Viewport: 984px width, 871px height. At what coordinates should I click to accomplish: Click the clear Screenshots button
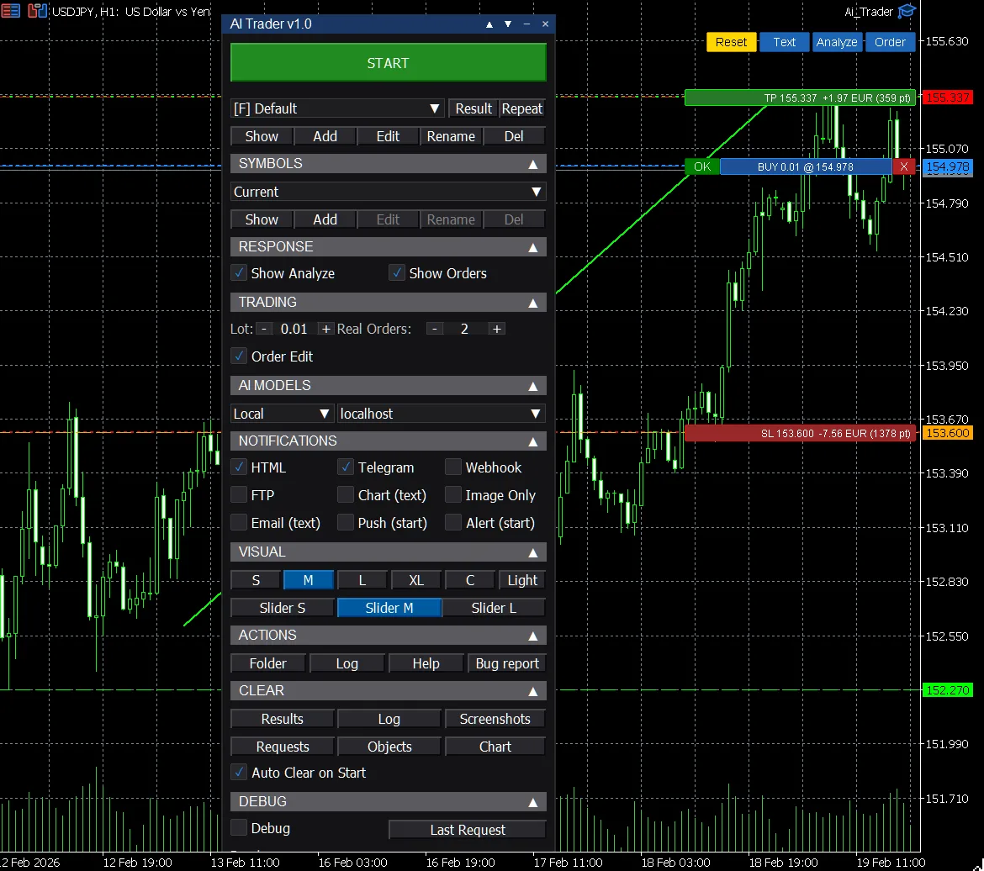tap(495, 719)
